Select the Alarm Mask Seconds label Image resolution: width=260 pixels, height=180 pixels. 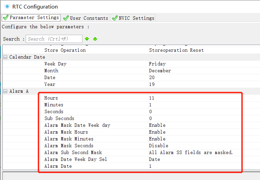click(69, 146)
